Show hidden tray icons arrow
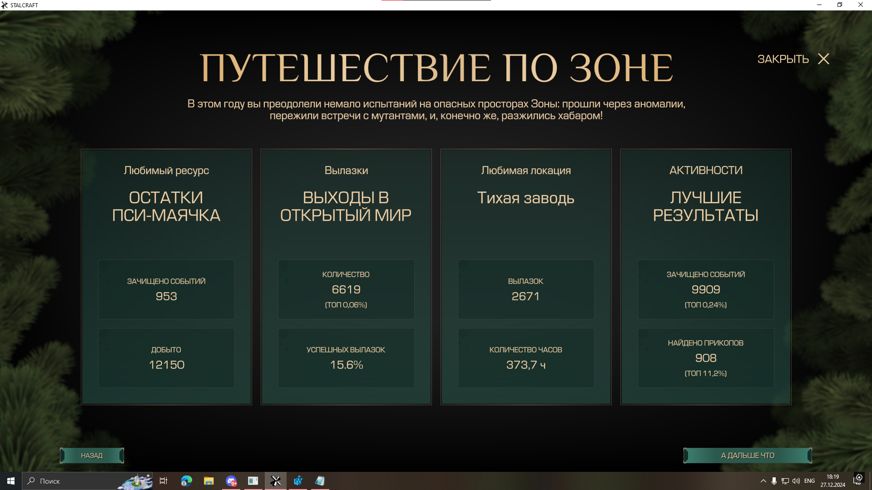Viewport: 872px width, 490px height. pos(763,481)
